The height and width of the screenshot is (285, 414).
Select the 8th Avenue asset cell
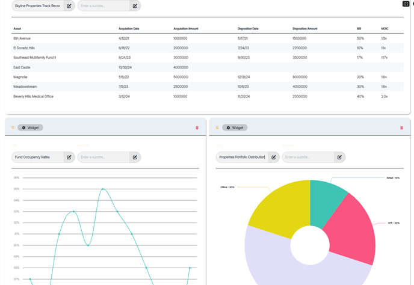22,38
